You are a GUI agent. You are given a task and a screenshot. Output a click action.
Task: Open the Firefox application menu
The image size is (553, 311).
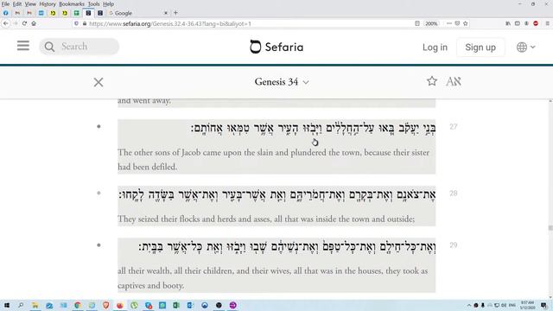[x=547, y=23]
